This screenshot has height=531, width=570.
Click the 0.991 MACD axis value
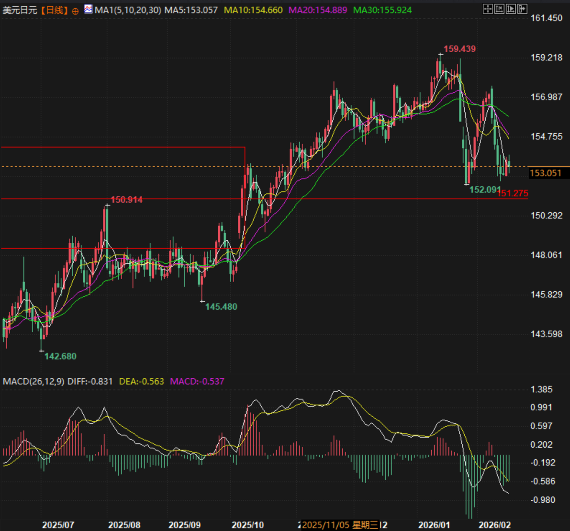click(x=541, y=407)
